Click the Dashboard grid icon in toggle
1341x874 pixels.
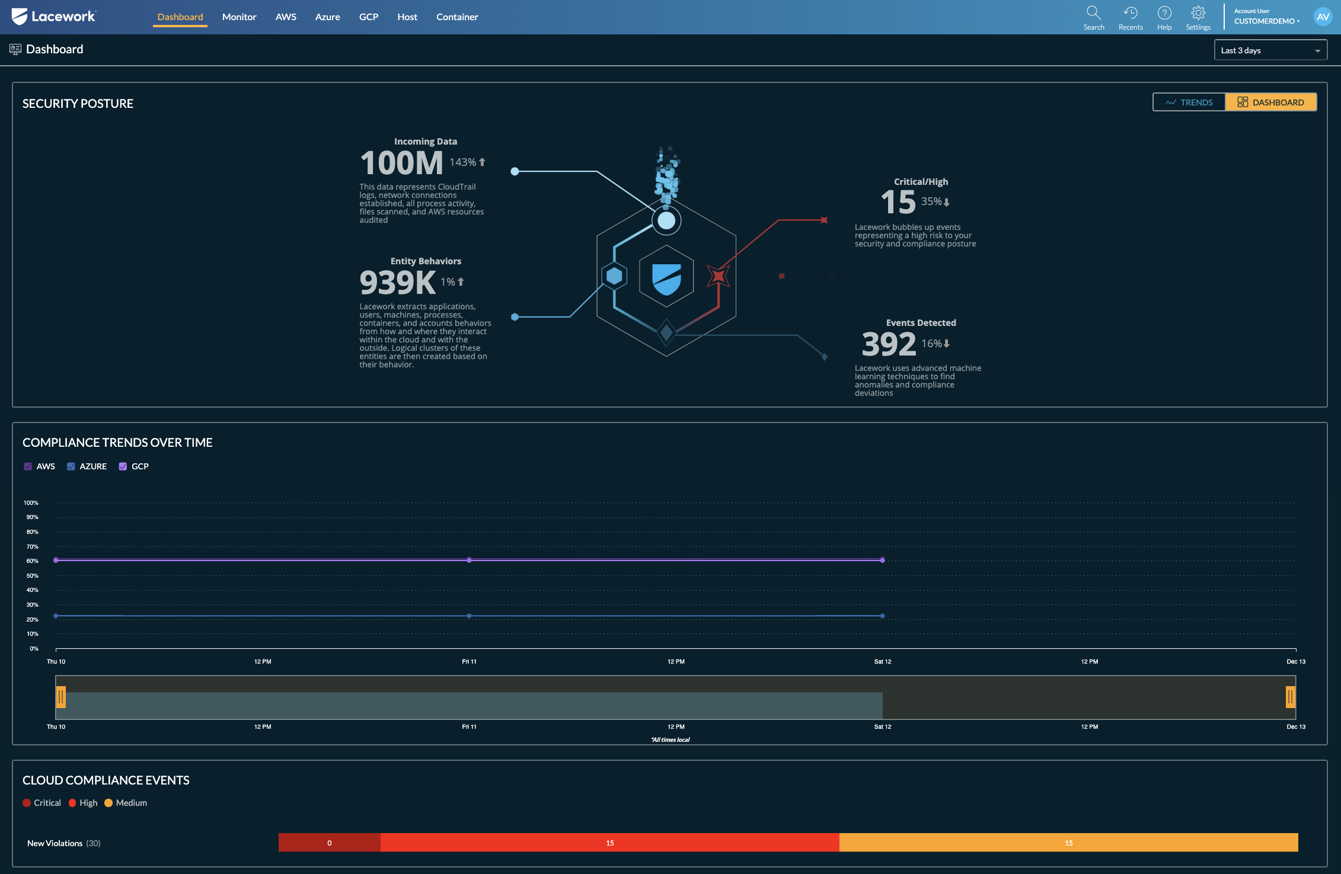pos(1243,102)
